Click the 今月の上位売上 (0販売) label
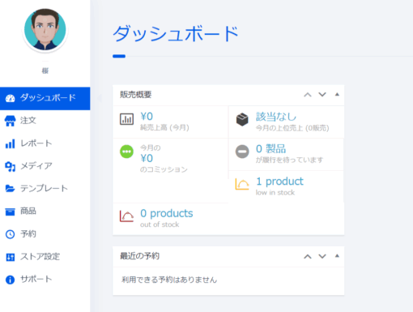The height and width of the screenshot is (312, 413). [x=292, y=128]
